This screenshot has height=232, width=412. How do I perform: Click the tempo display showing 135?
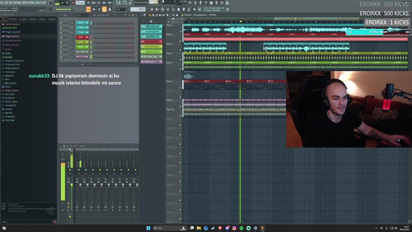pyautogui.click(x=80, y=3)
